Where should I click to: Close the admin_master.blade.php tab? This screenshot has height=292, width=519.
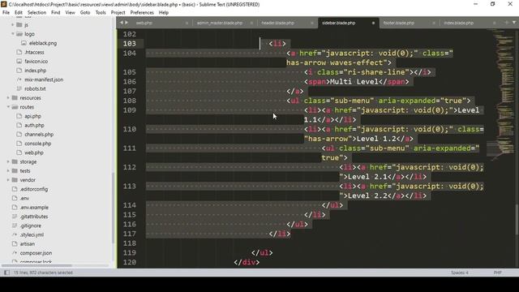(251, 23)
